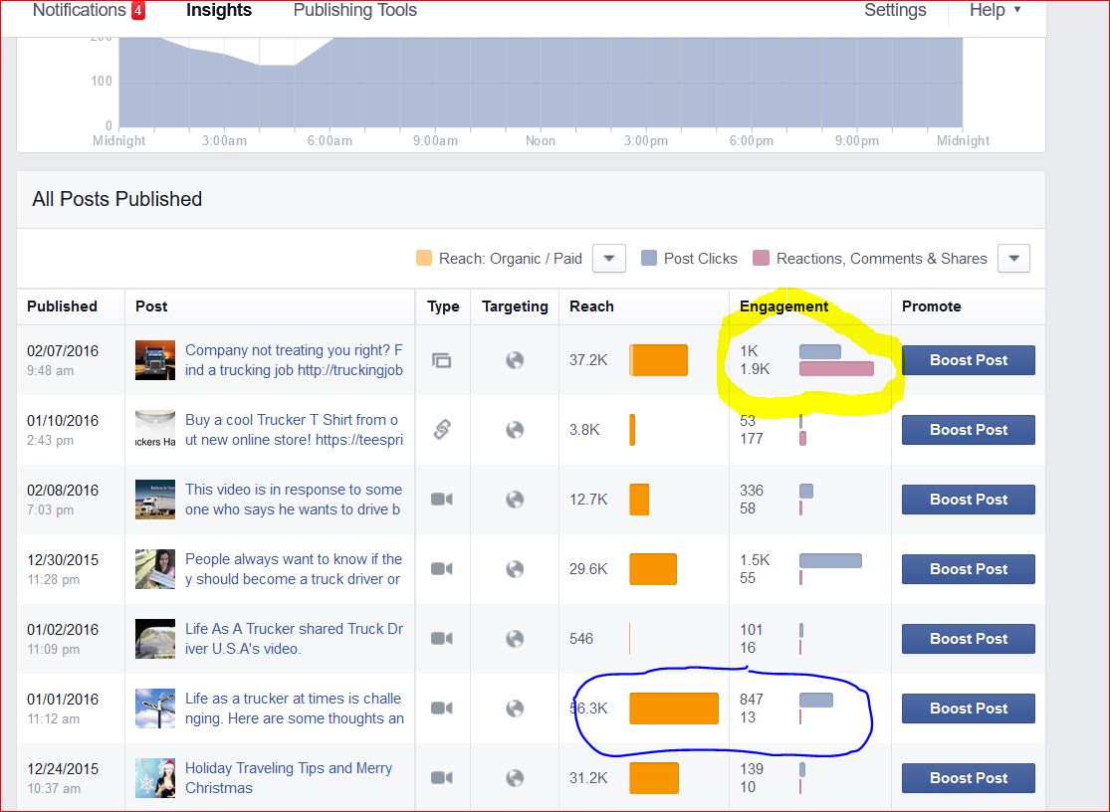Click the photo album type icon in first row

click(441, 360)
